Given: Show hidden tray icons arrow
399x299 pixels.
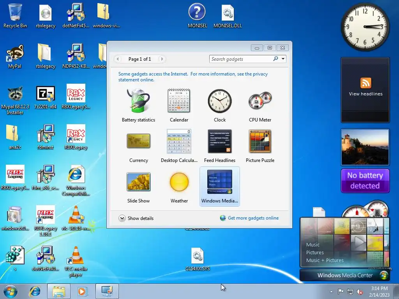Looking at the screenshot, I should (331, 292).
